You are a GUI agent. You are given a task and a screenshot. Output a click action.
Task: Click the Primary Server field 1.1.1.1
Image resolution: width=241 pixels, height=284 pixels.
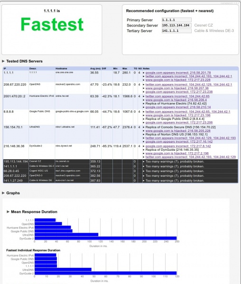(x=176, y=20)
